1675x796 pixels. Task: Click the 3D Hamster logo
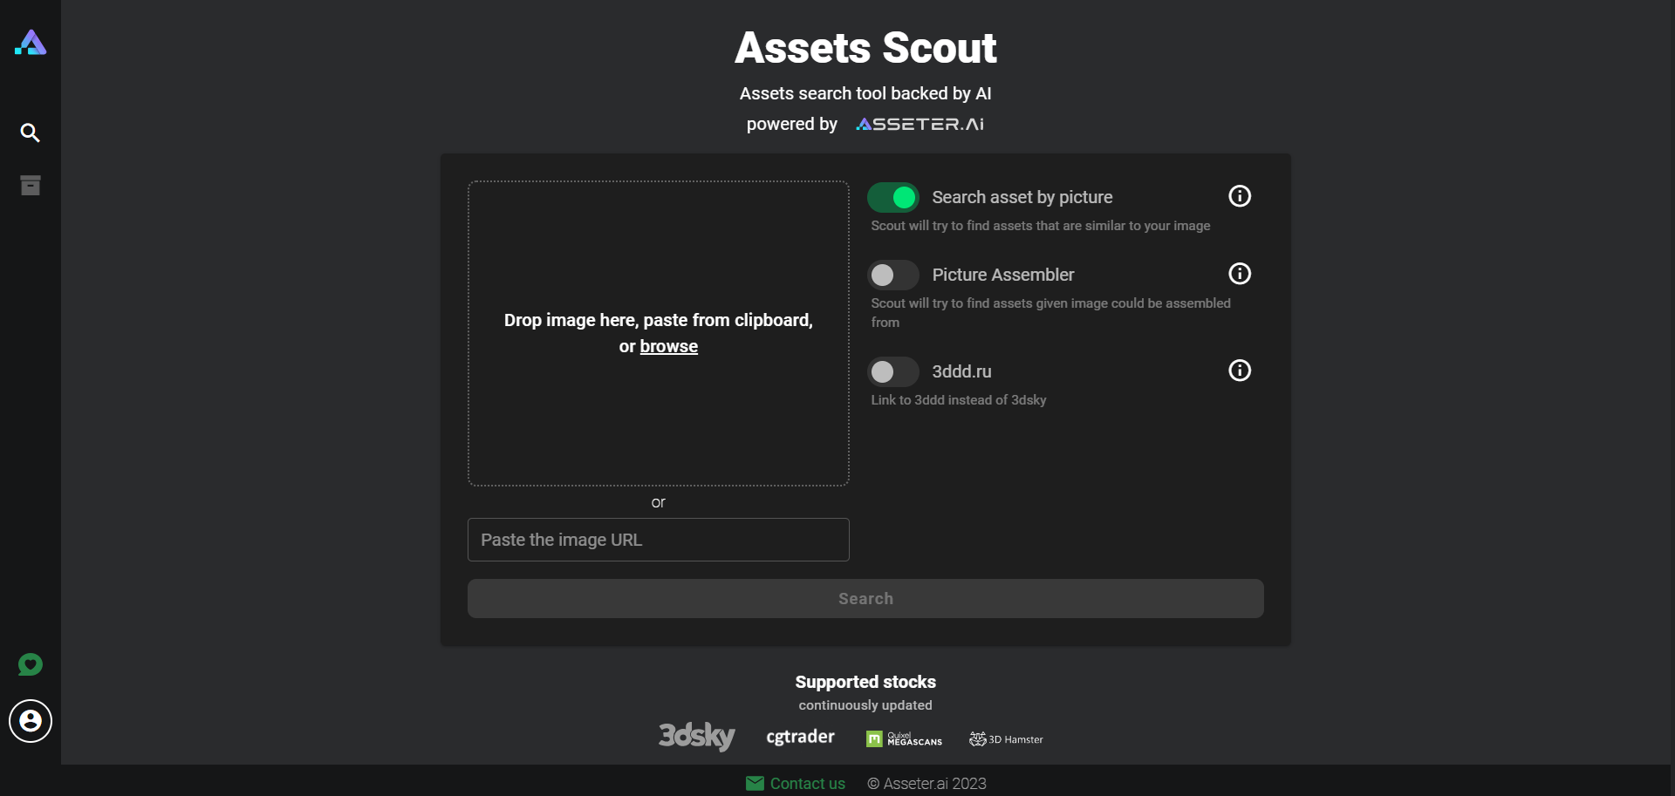(1005, 738)
